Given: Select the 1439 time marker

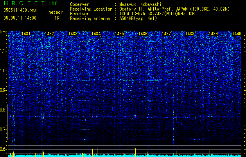Looking at the screenshot, I should pos(213,34).
